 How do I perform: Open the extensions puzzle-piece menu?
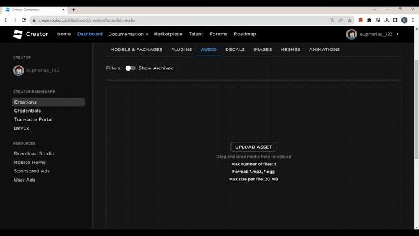click(x=369, y=20)
